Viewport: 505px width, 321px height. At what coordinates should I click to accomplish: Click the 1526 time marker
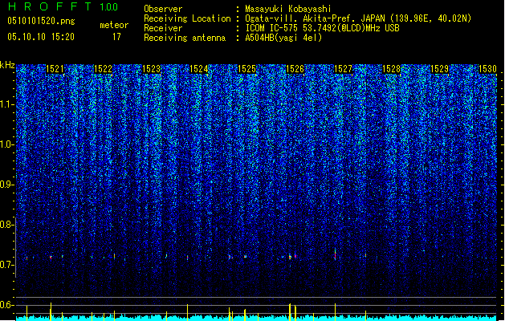click(x=295, y=69)
